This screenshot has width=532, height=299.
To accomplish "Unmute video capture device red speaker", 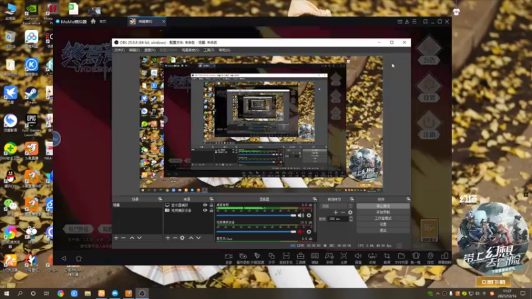I will 301,232.
